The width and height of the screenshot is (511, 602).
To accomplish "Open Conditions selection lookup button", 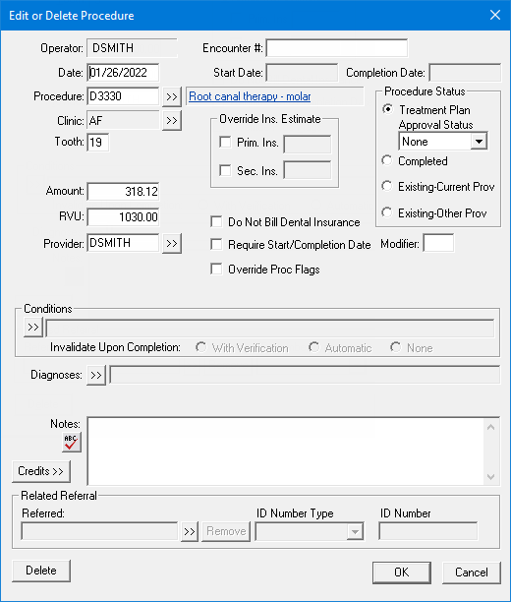I will [33, 328].
